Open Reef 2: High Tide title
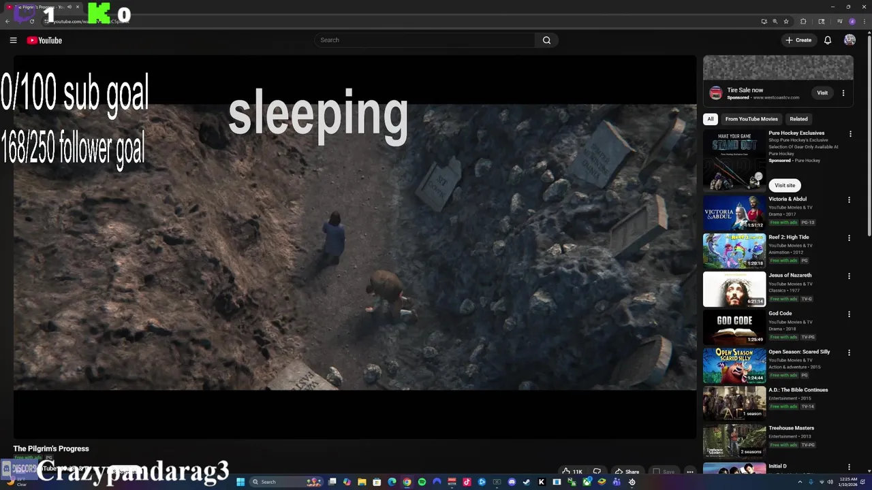872x490 pixels. click(789, 238)
